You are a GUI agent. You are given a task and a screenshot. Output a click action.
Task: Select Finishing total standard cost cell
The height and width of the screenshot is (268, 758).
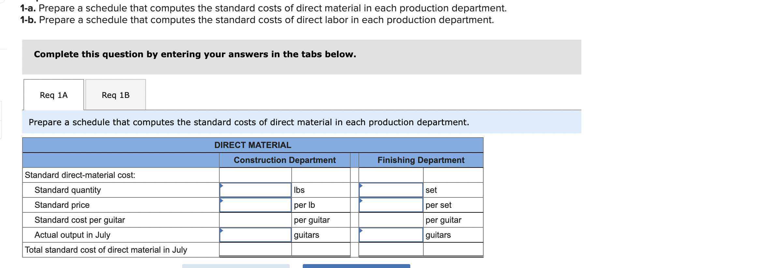(391, 249)
